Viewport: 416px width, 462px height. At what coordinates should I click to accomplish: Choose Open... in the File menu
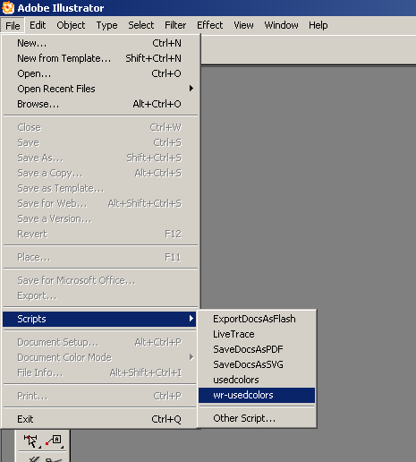coord(100,73)
